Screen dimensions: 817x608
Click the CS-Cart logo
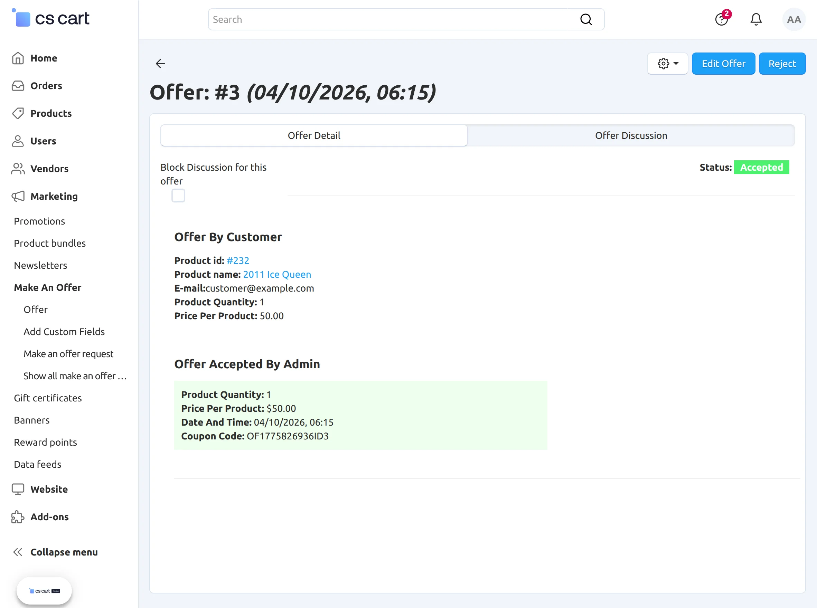pyautogui.click(x=51, y=18)
